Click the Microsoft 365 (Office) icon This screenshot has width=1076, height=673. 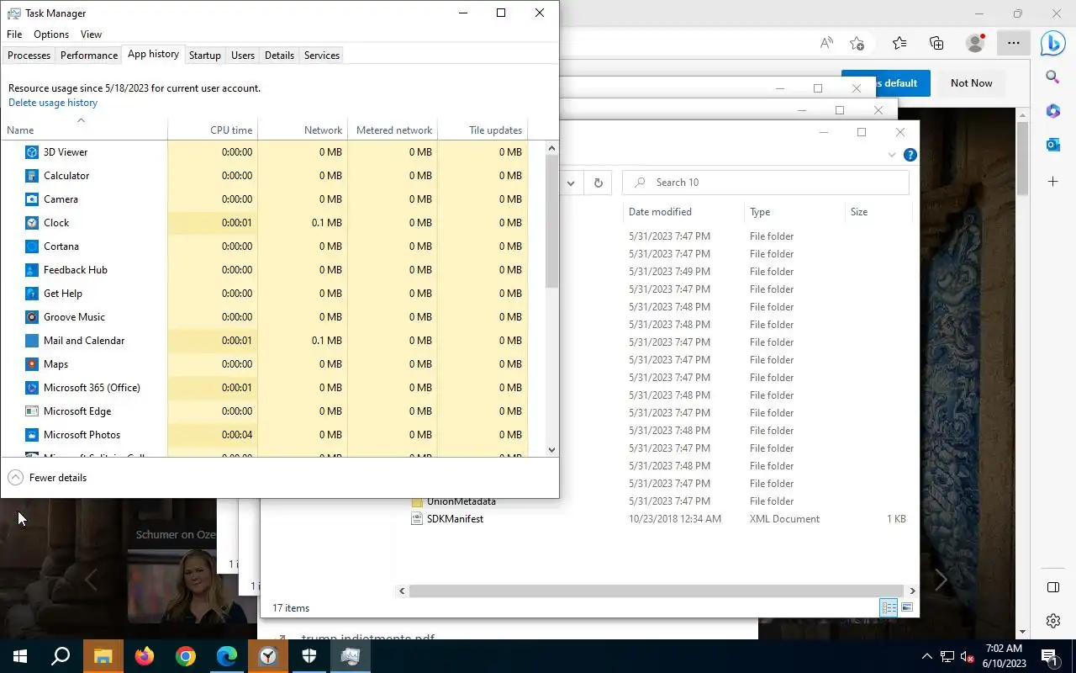(x=32, y=388)
